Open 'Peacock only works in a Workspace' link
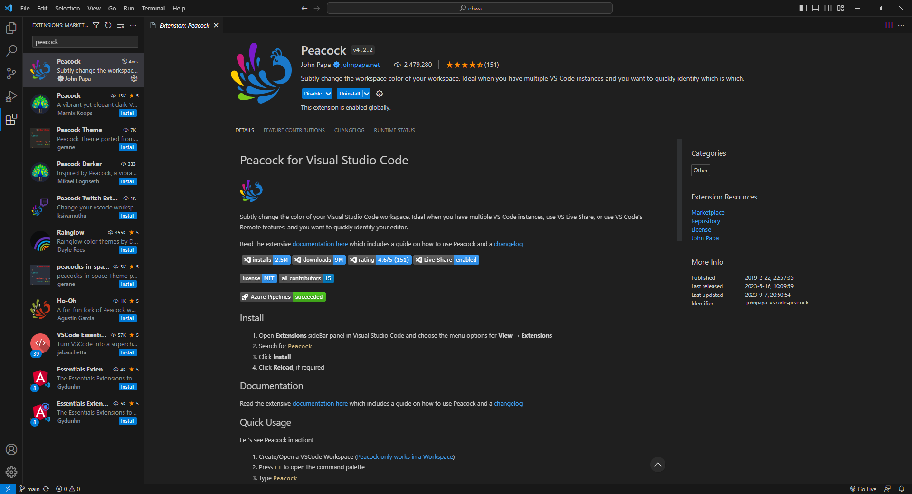This screenshot has width=912, height=494. coord(405,456)
